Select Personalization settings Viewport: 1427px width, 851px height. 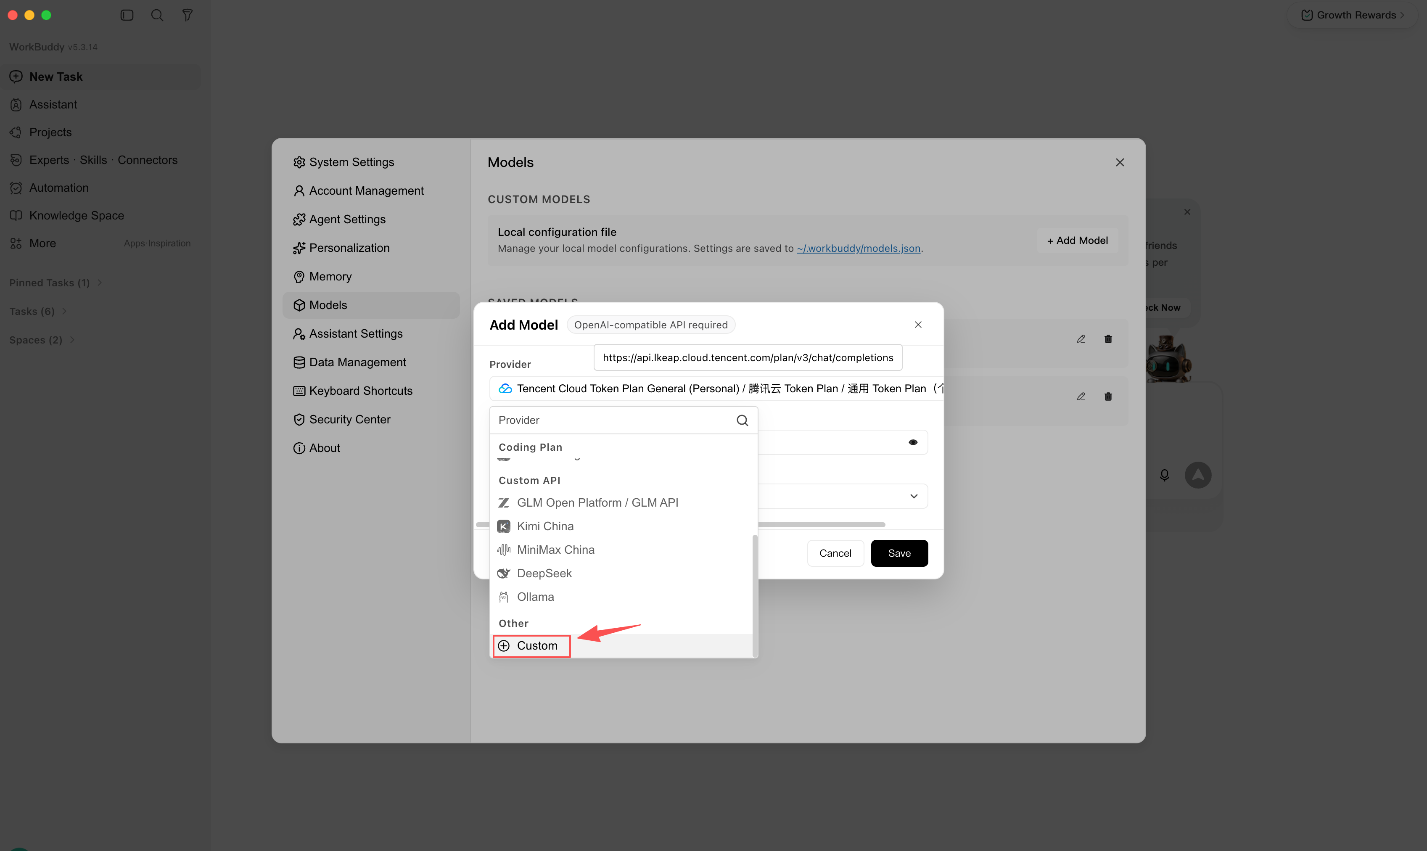tap(371, 248)
